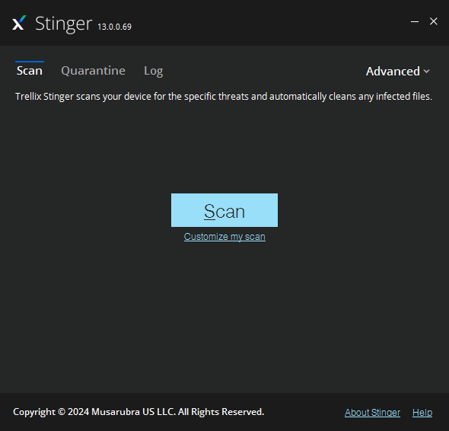
Task: Click the Trellix Stinger description text
Action: pos(224,97)
